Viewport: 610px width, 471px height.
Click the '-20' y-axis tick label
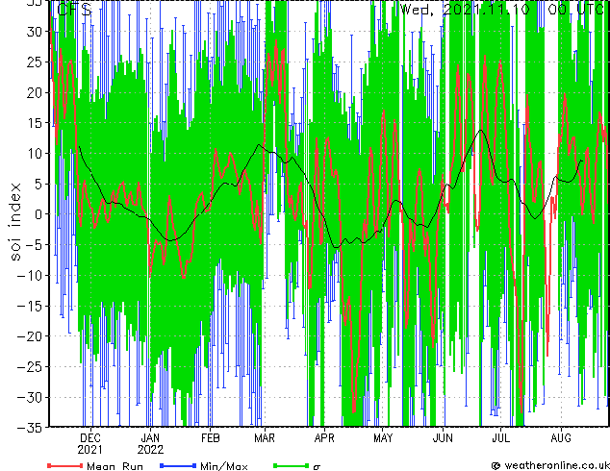[x=29, y=336]
